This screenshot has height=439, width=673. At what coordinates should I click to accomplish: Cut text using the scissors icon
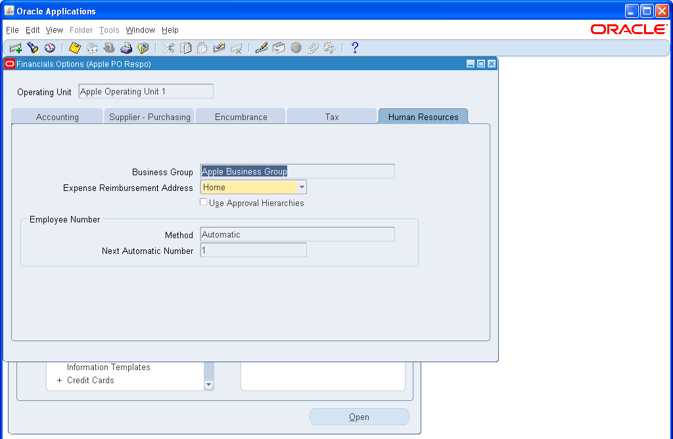(168, 47)
